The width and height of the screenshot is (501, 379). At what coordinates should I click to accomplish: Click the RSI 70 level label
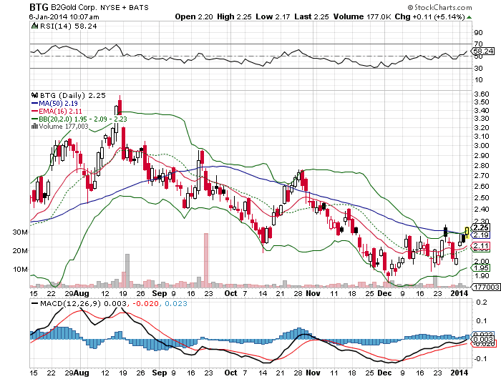tap(478, 44)
